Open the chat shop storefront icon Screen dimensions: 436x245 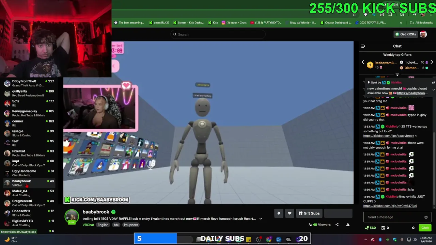(383, 228)
